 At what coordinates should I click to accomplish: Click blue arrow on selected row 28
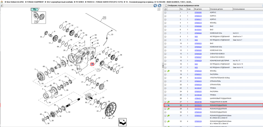click(169, 105)
